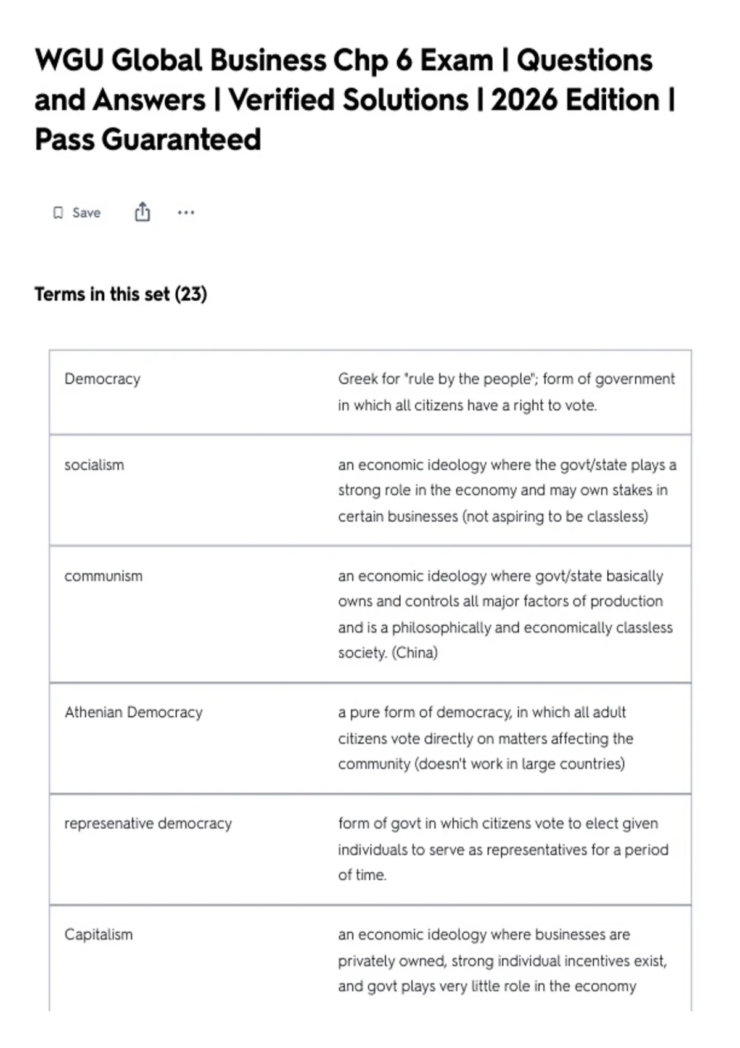This screenshot has height=1048, width=740.
Task: Click the share icon
Action: point(142,211)
